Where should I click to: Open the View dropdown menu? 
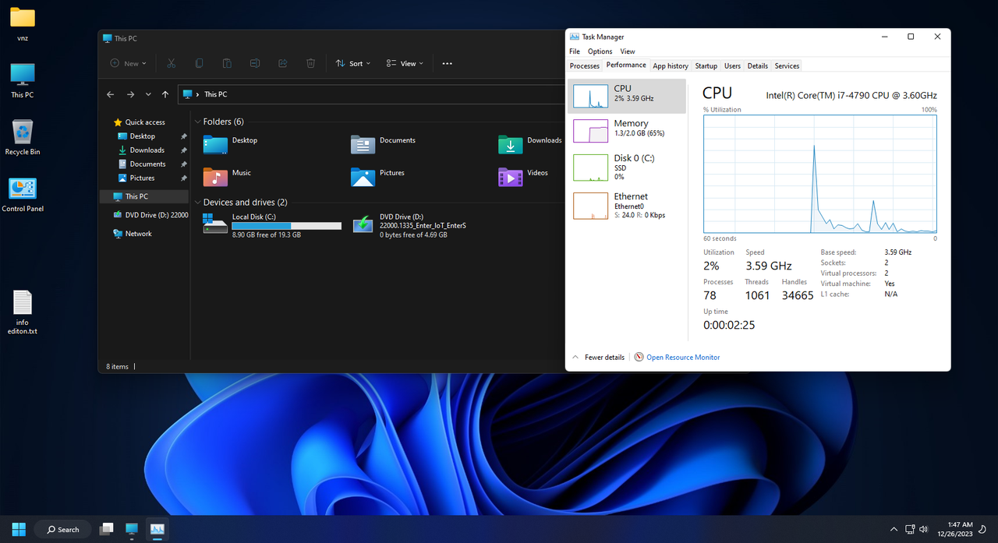coord(405,63)
